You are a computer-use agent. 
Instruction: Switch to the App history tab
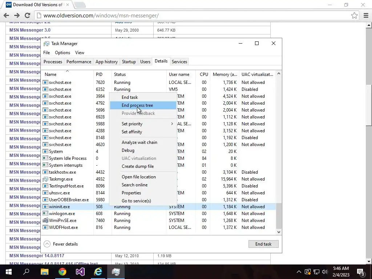(x=106, y=62)
